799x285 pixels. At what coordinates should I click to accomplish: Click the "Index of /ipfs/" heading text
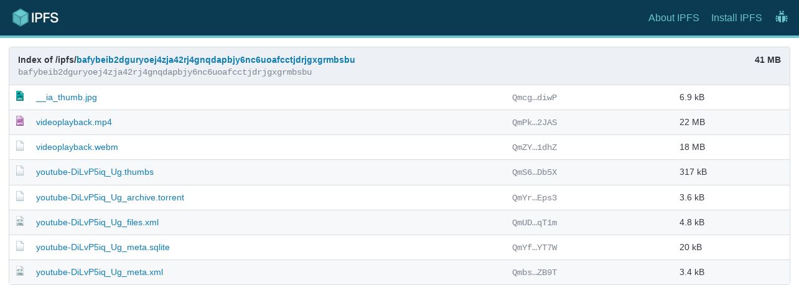[47, 60]
